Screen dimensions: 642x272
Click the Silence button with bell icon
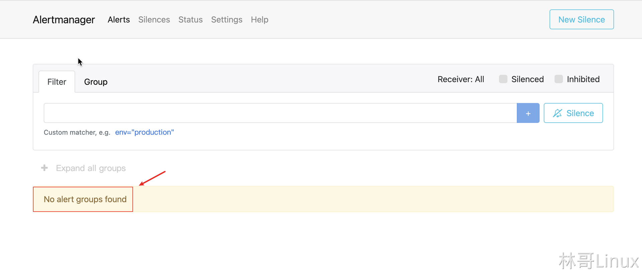[x=573, y=113]
